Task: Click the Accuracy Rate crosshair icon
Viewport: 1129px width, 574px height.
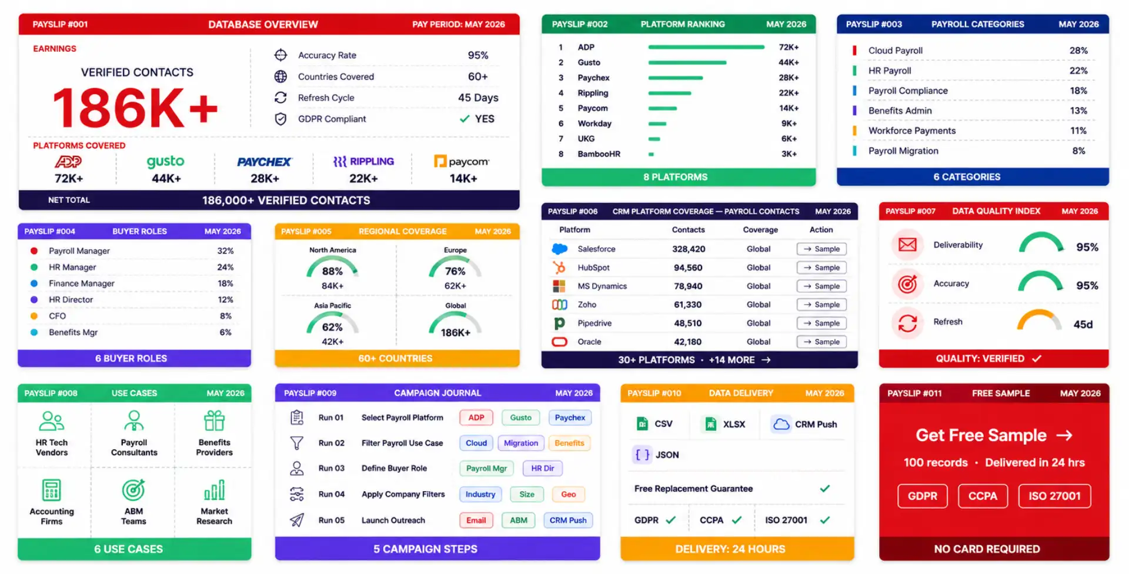Action: click(x=280, y=55)
